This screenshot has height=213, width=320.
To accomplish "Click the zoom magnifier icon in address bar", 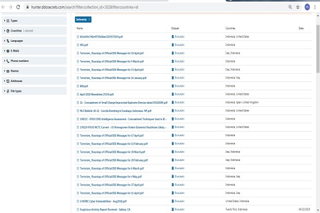I will click(290, 7).
